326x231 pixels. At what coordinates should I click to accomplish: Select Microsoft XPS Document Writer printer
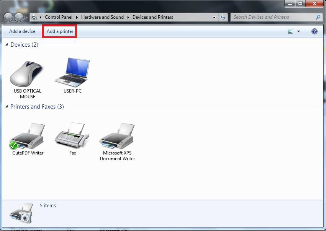(117, 137)
